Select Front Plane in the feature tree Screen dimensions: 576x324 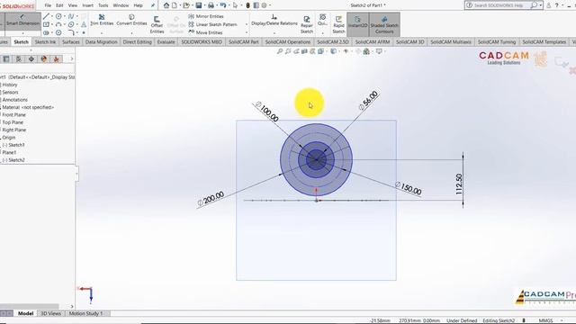click(14, 114)
